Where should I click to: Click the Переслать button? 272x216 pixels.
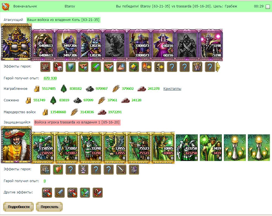pyautogui.click(x=49, y=207)
